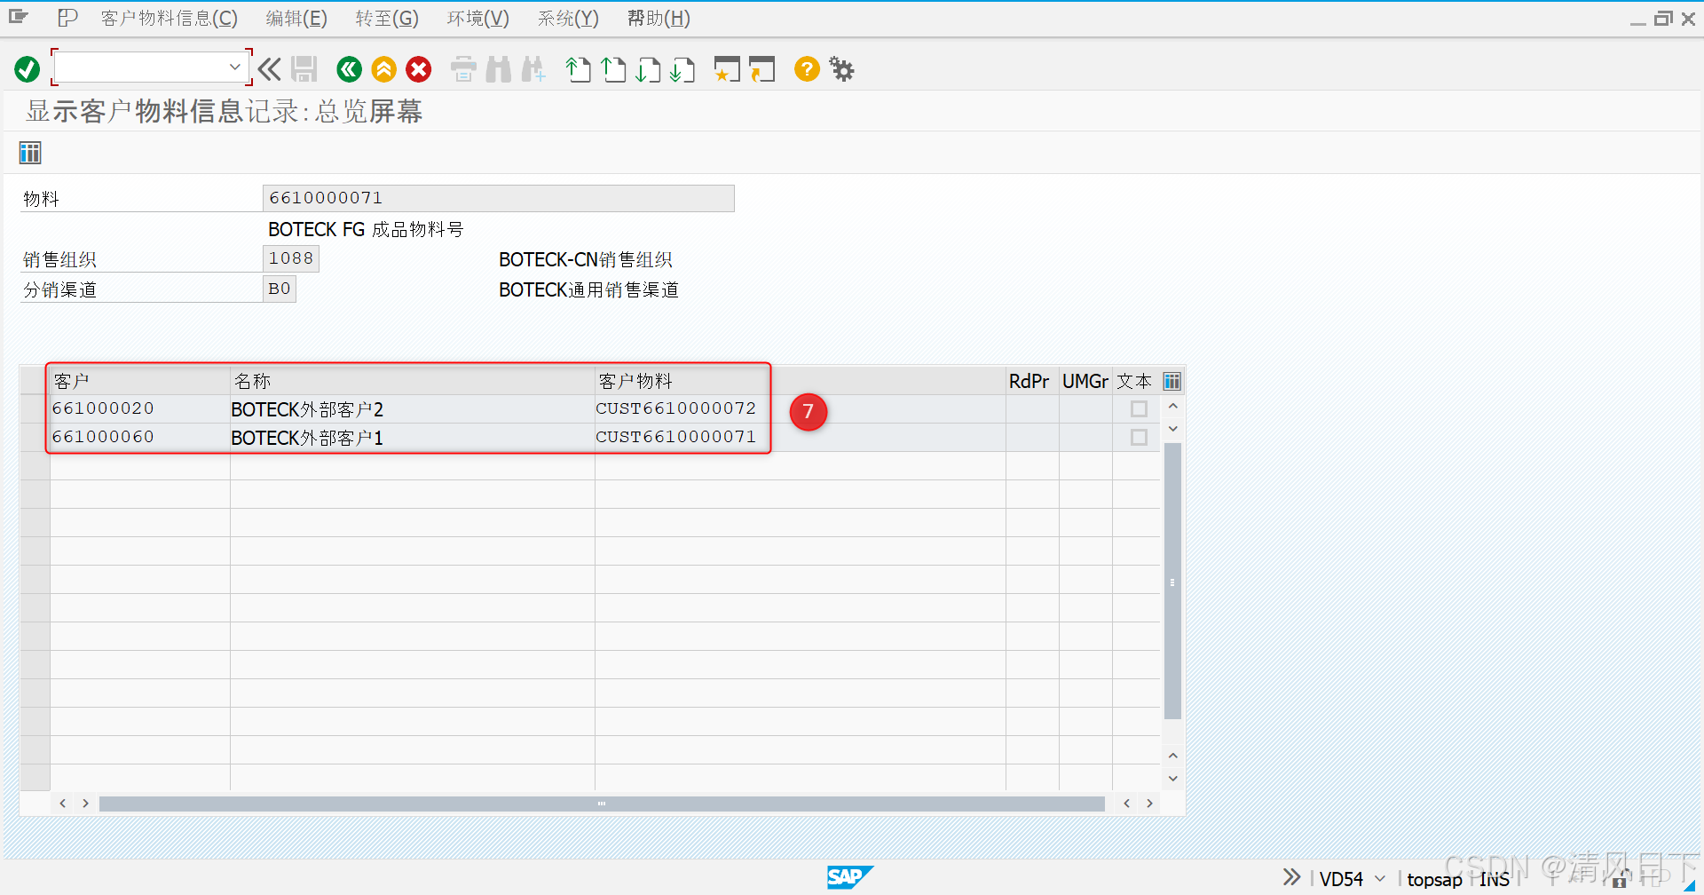The height and width of the screenshot is (895, 1704).
Task: Click the Find Next icon
Action: pyautogui.click(x=533, y=69)
